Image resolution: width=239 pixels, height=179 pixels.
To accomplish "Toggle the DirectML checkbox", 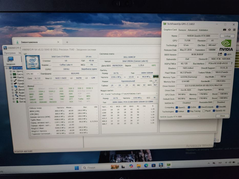I will pos(217,107).
